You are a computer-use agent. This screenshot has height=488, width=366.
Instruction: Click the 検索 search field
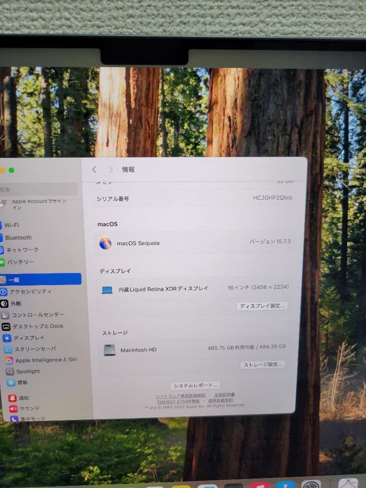click(x=38, y=189)
